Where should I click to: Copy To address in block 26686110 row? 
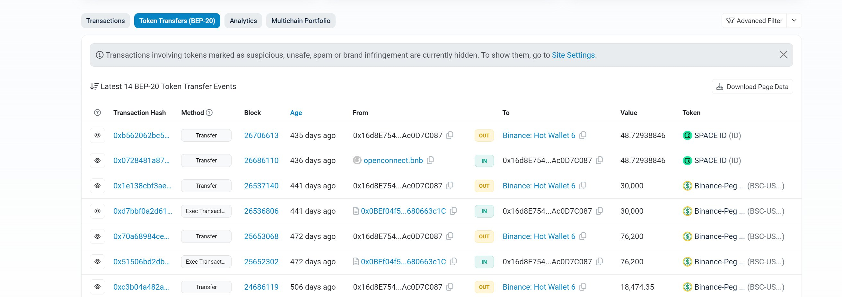click(x=599, y=160)
